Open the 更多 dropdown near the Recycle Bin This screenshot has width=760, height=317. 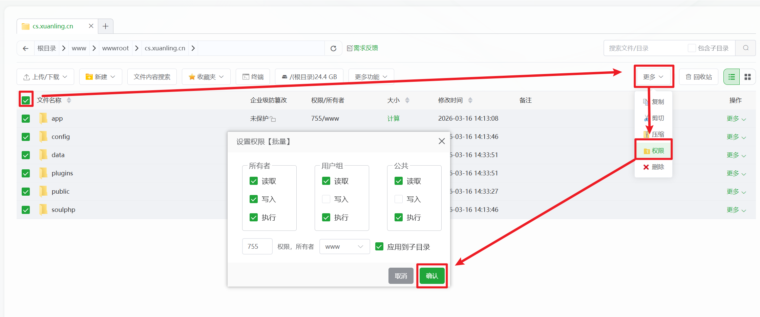click(654, 76)
